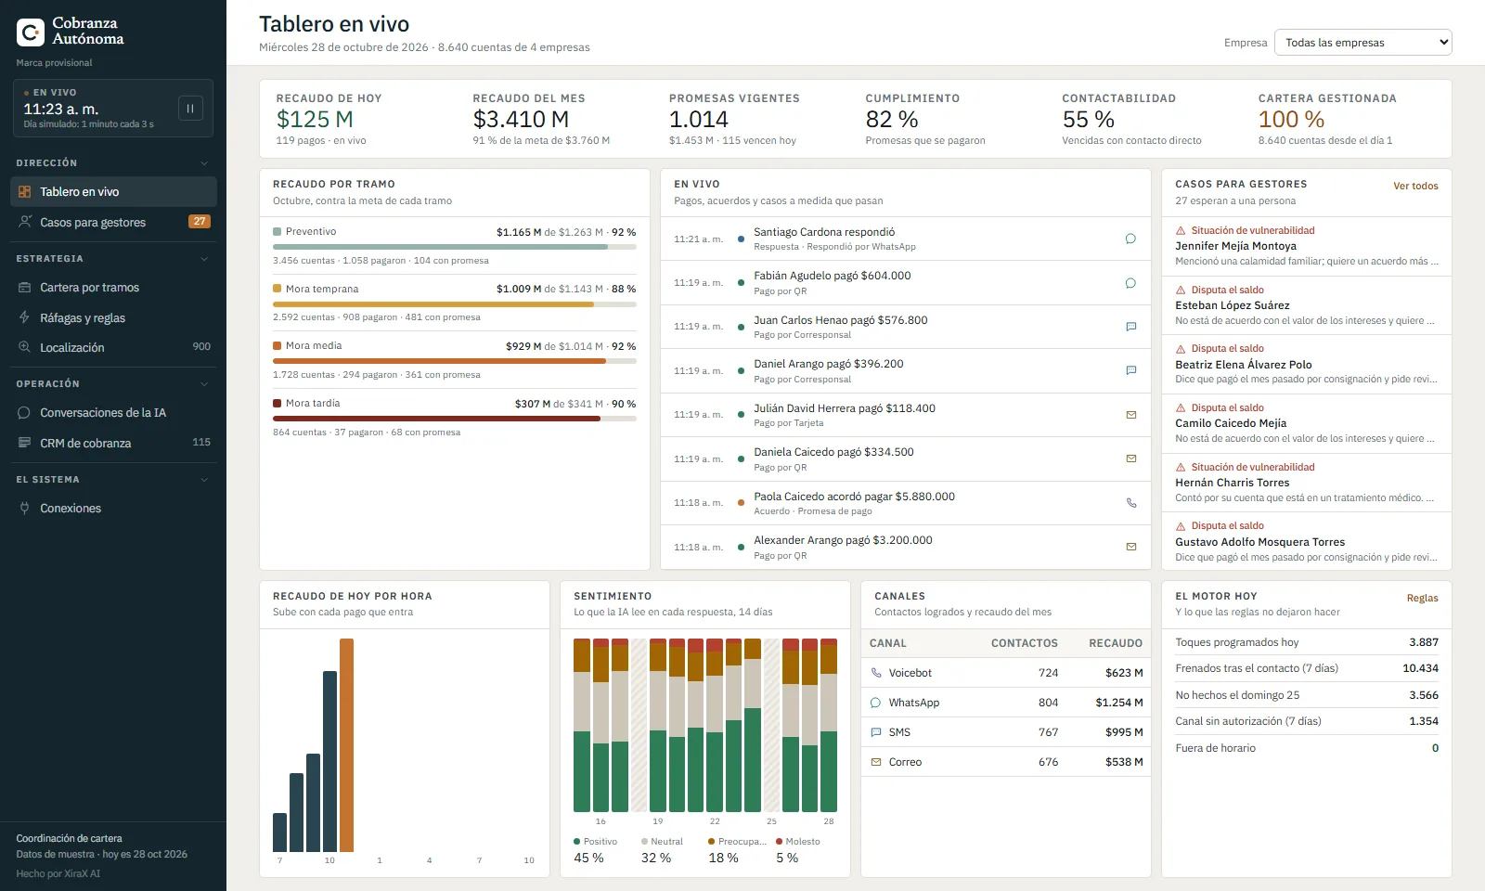Open the Empresa dropdown

coord(1362,43)
